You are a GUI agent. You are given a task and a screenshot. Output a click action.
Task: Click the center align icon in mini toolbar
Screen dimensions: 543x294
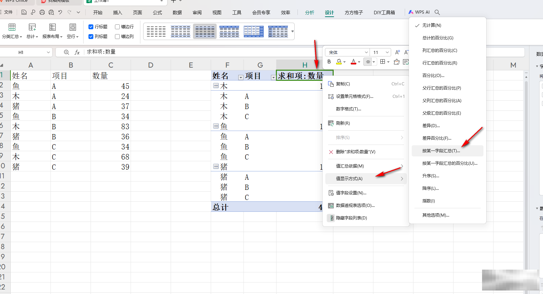pos(368,62)
